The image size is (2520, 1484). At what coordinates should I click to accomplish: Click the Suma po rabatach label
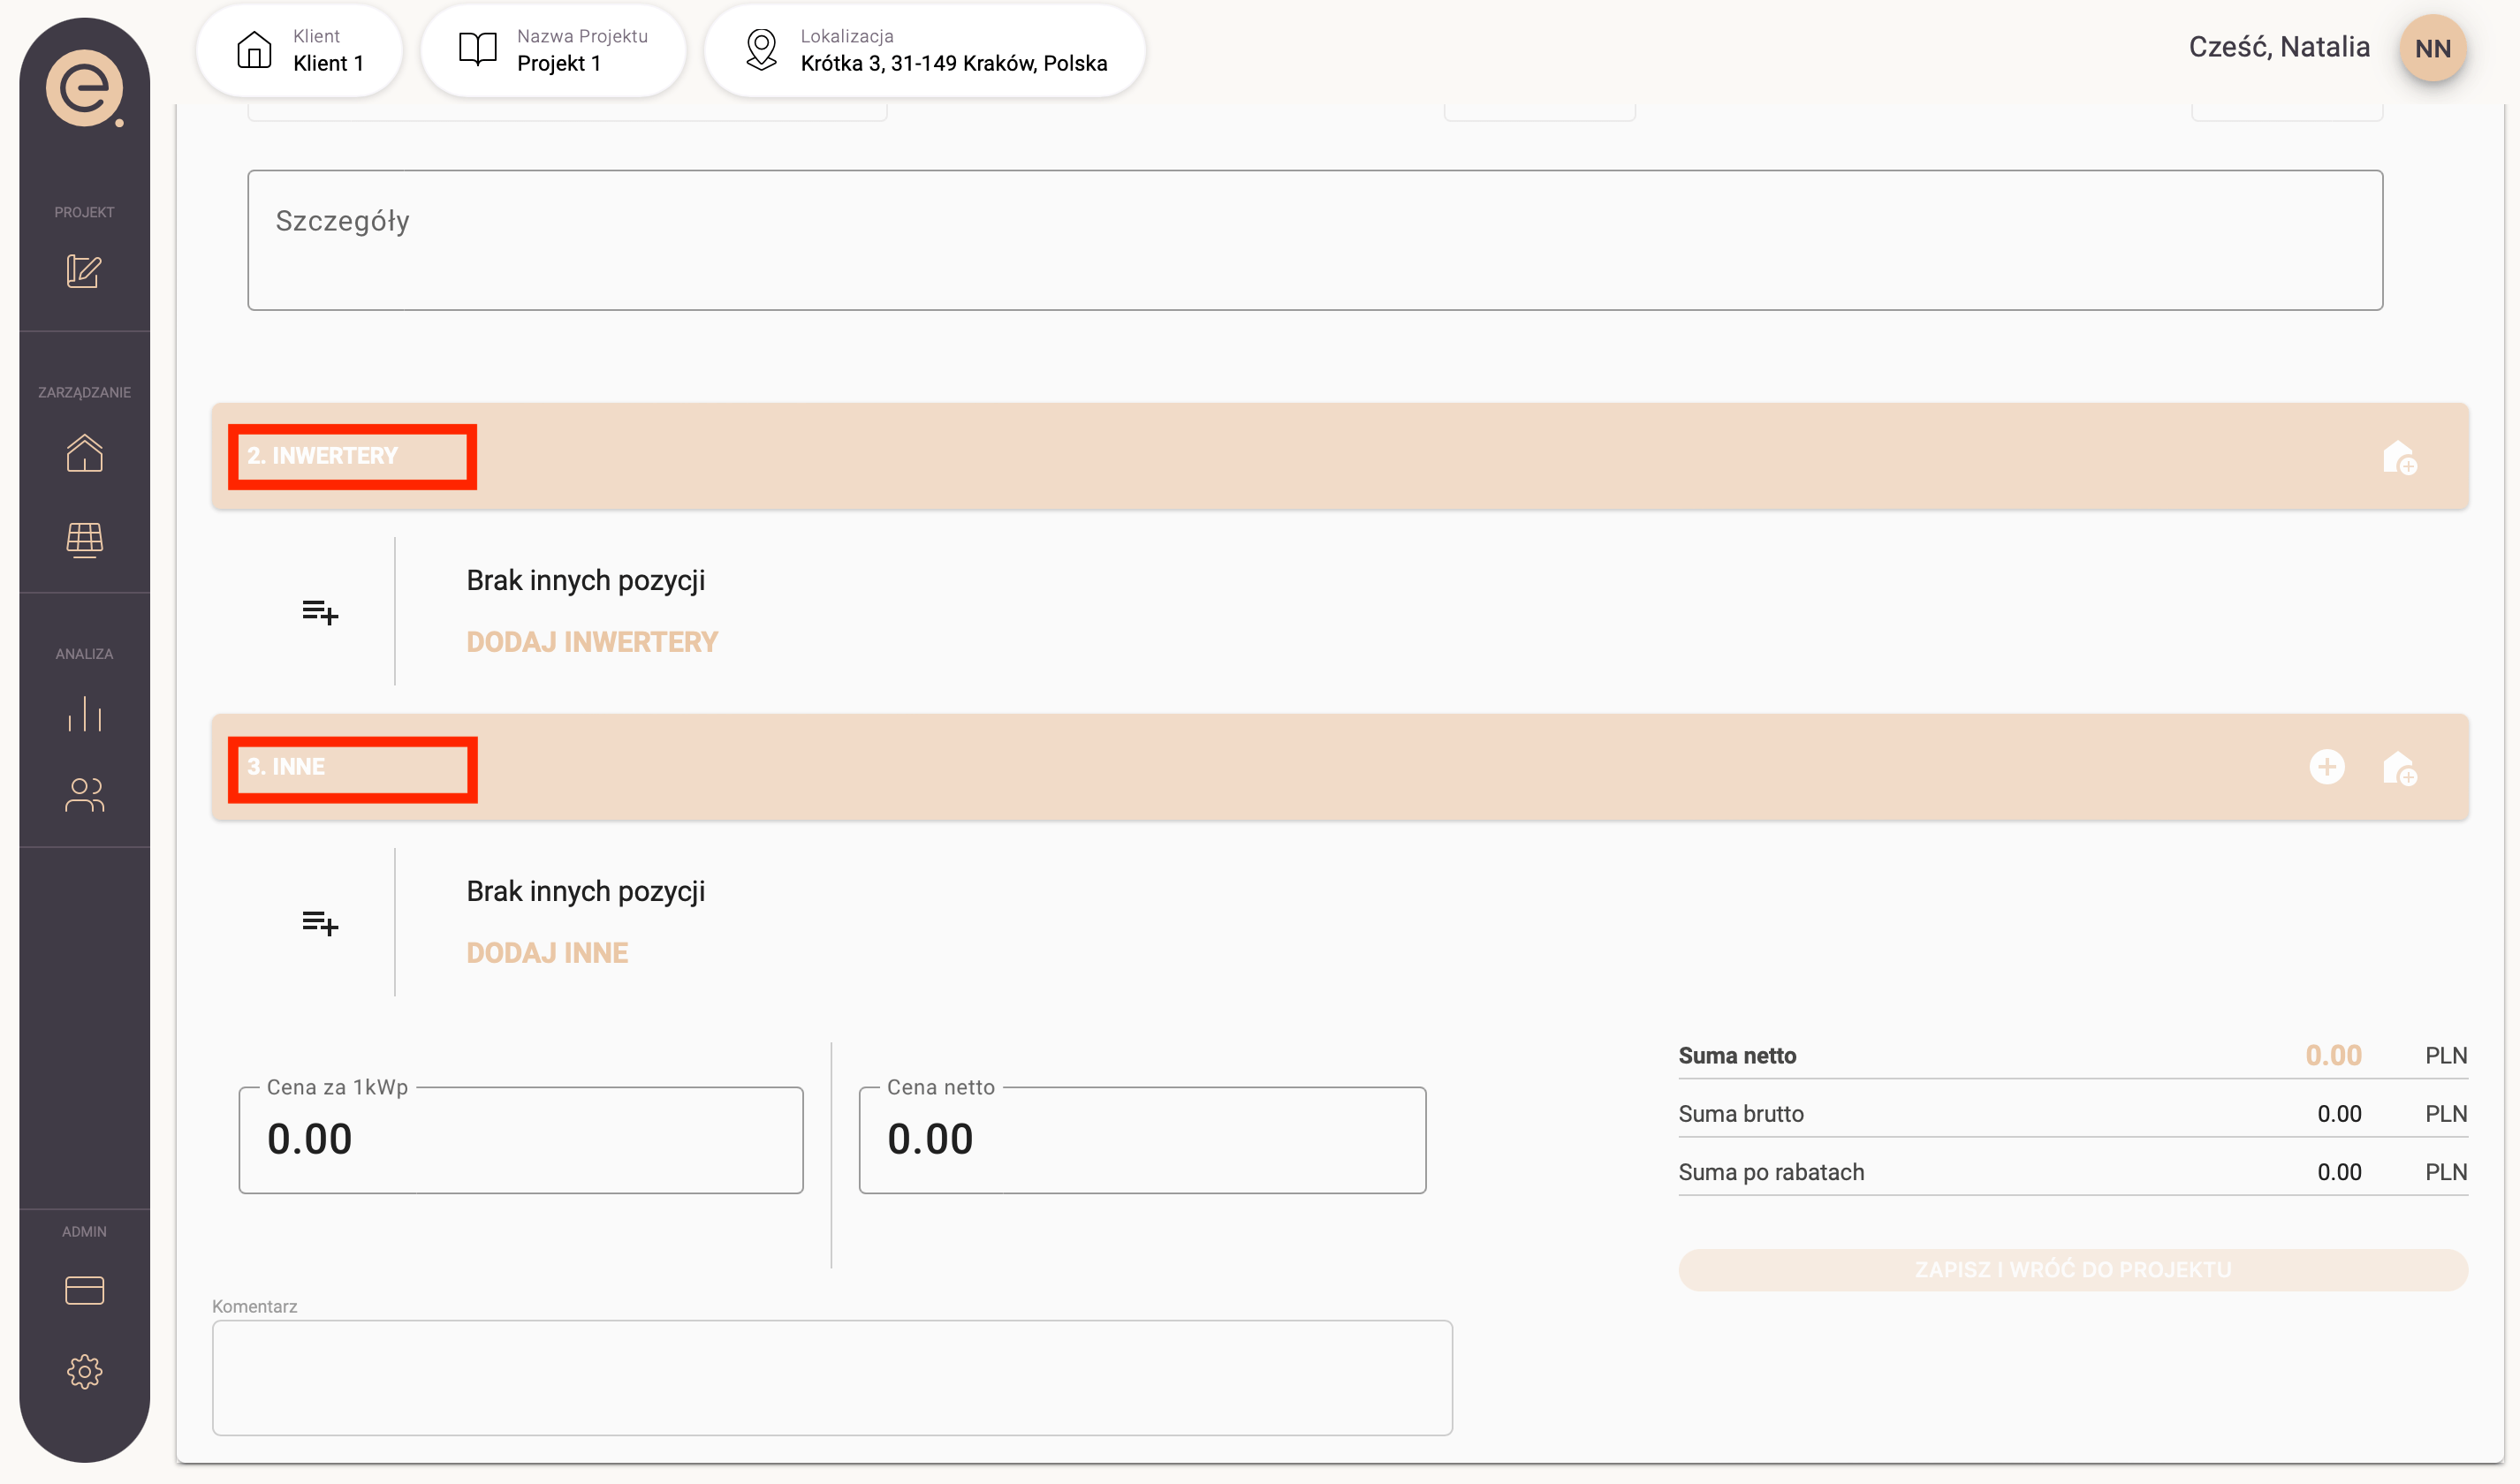pyautogui.click(x=1771, y=1172)
